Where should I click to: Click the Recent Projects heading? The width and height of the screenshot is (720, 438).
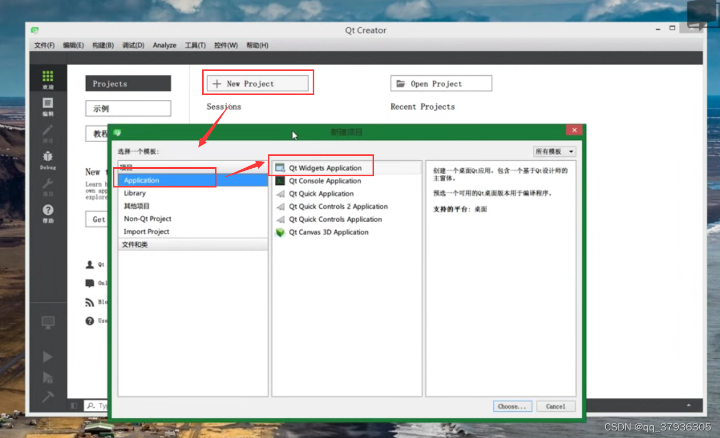(423, 107)
